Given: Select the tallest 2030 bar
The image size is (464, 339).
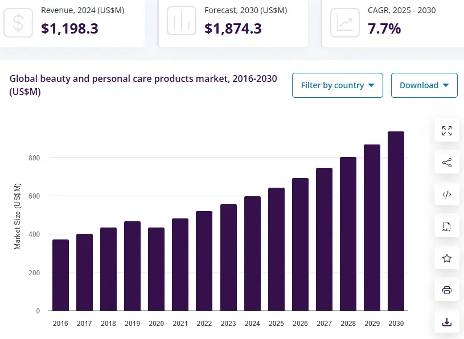Looking at the screenshot, I should [x=396, y=221].
